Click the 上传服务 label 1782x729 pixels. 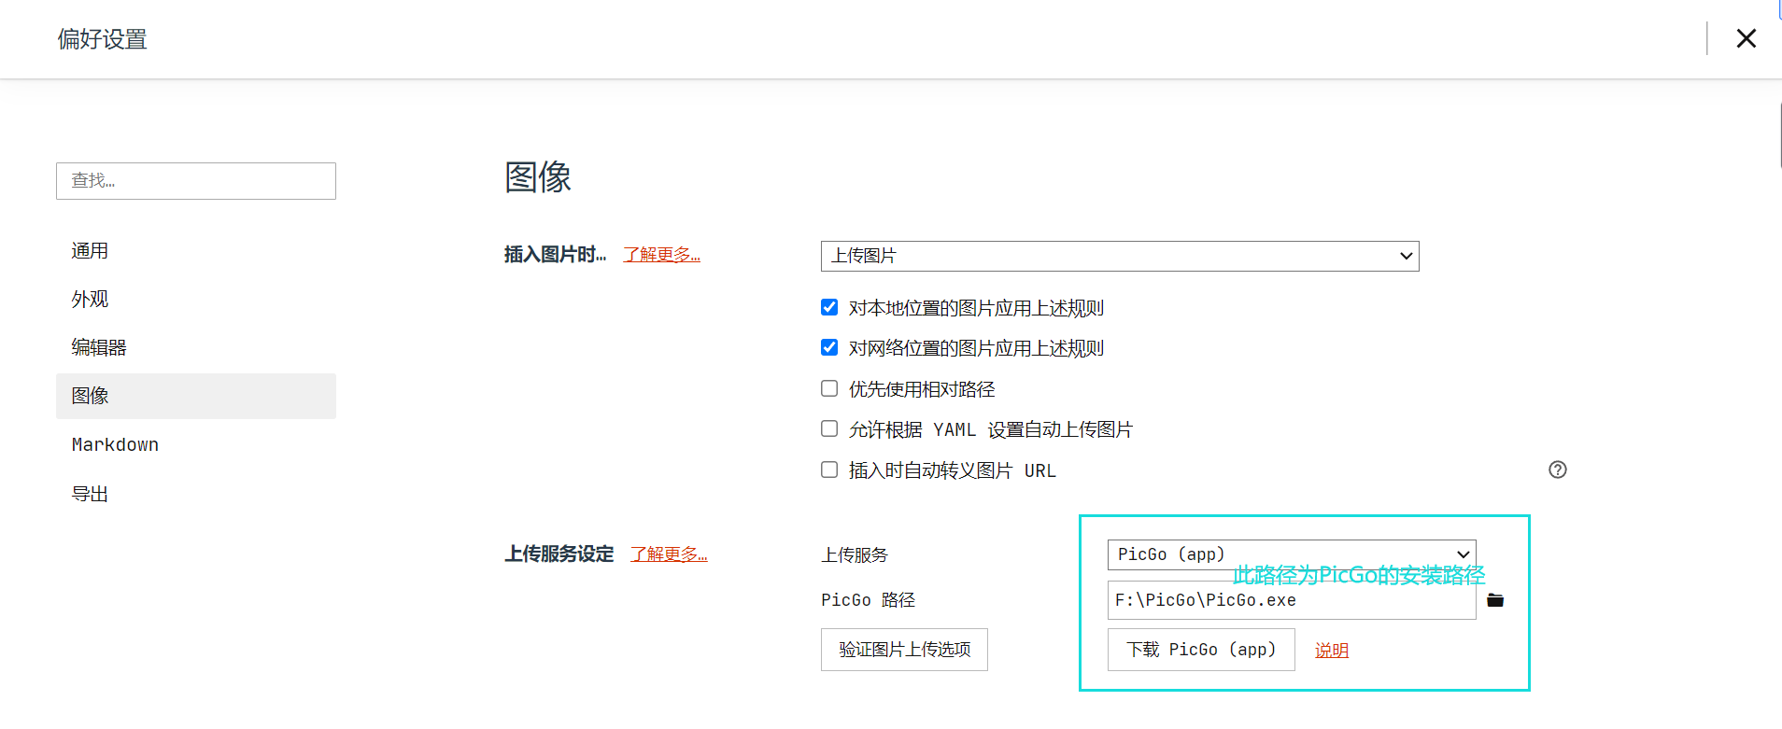coord(855,554)
